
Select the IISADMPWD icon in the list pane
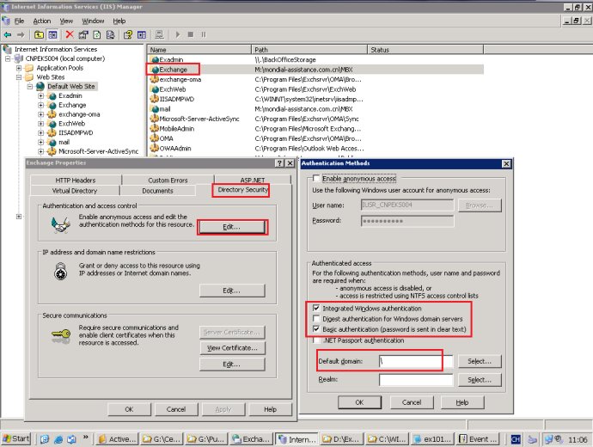[x=155, y=99]
